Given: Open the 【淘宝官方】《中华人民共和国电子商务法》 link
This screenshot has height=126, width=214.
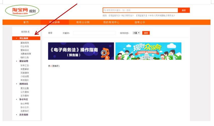Looking at the screenshot, I should click(x=155, y=16).
